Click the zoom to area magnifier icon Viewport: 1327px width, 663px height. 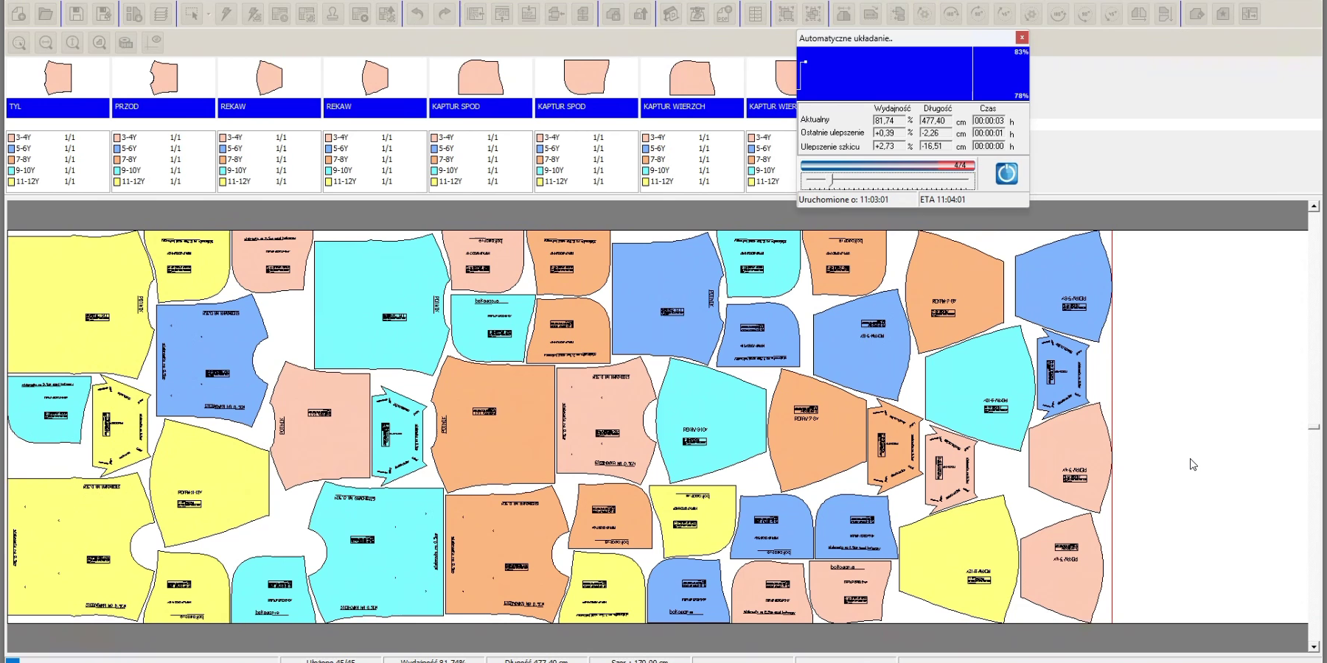coord(19,43)
